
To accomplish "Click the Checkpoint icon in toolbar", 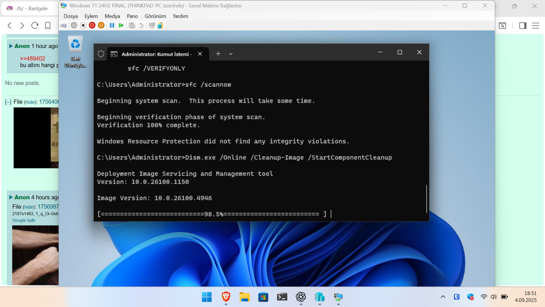I will coord(132,25).
